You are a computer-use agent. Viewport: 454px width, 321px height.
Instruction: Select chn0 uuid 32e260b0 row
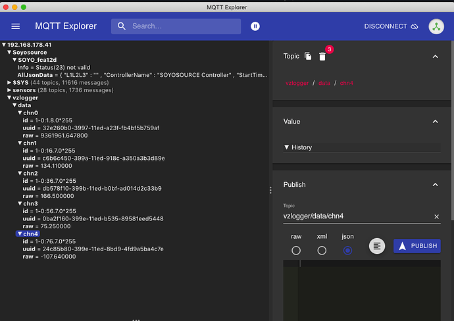pos(91,128)
